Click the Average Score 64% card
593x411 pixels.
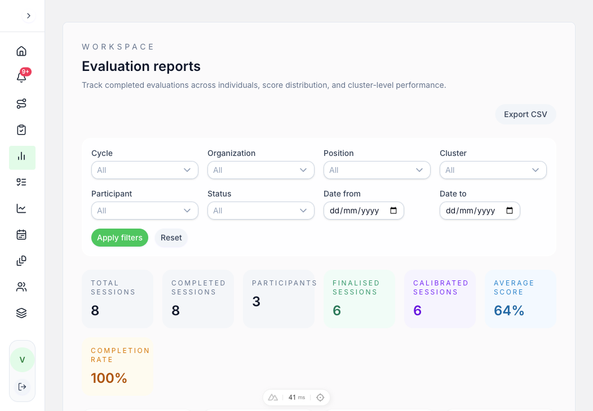[x=520, y=299]
